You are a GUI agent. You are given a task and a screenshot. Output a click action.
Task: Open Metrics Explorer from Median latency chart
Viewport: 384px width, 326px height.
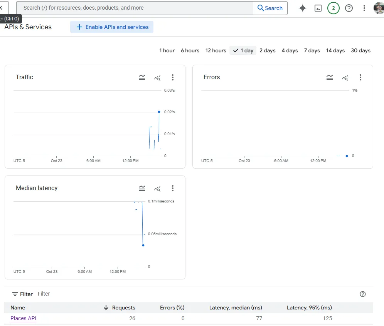[157, 188]
